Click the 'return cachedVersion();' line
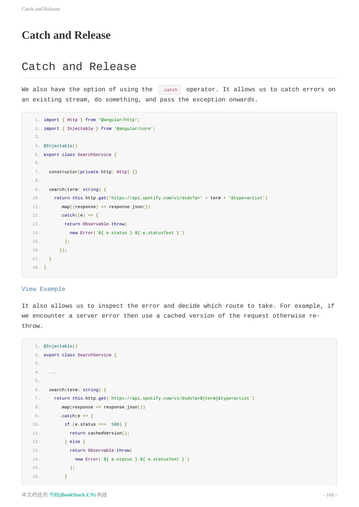359x507 pixels. pos(99,433)
